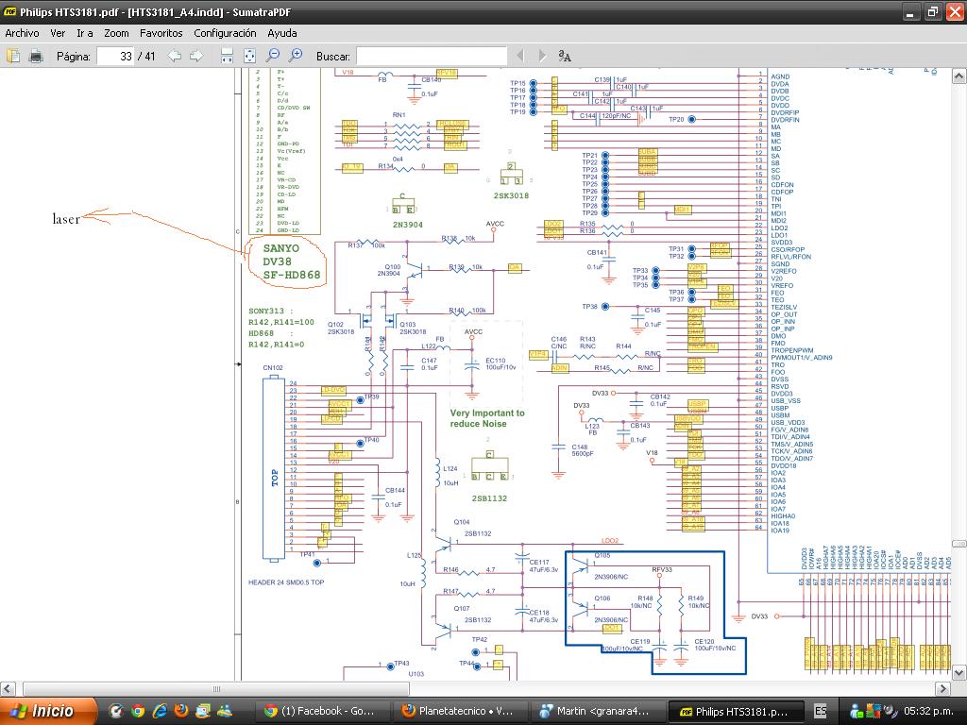Viewport: 967px width, 725px height.
Task: Launch Internet Explorer from quick launch
Action: (159, 711)
